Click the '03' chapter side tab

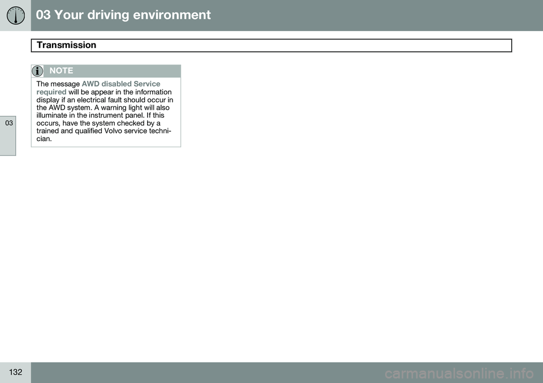8,136
